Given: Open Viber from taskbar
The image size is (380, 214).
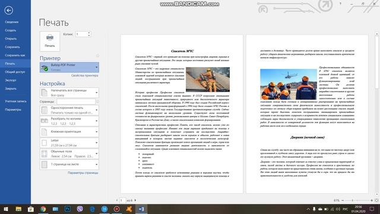Looking at the screenshot, I should (x=80, y=209).
